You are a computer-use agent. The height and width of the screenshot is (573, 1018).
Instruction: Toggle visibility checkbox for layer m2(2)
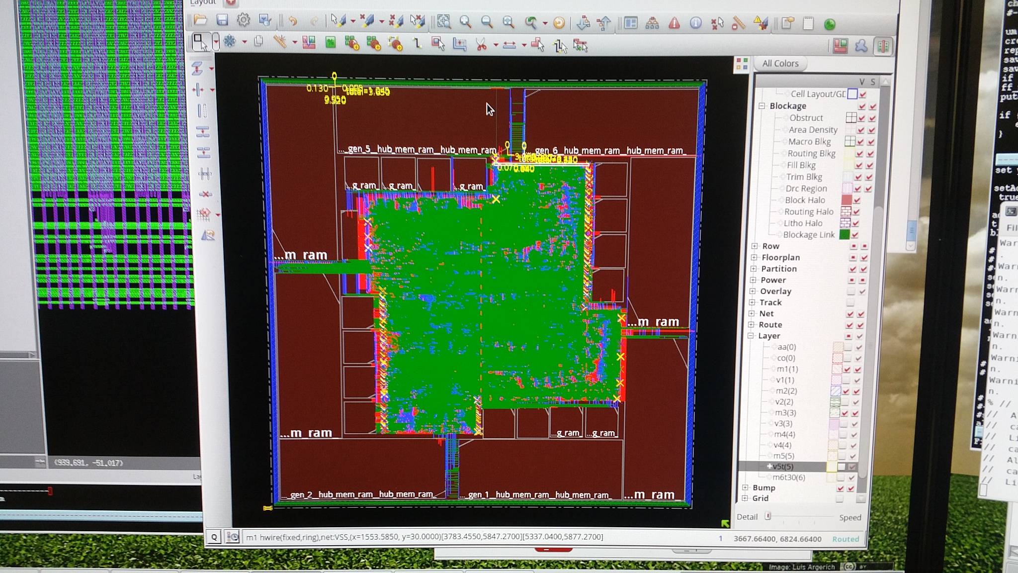click(846, 391)
